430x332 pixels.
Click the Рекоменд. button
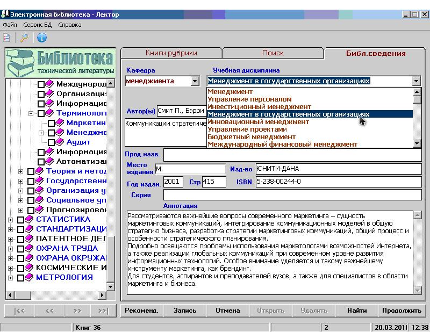click(x=141, y=311)
